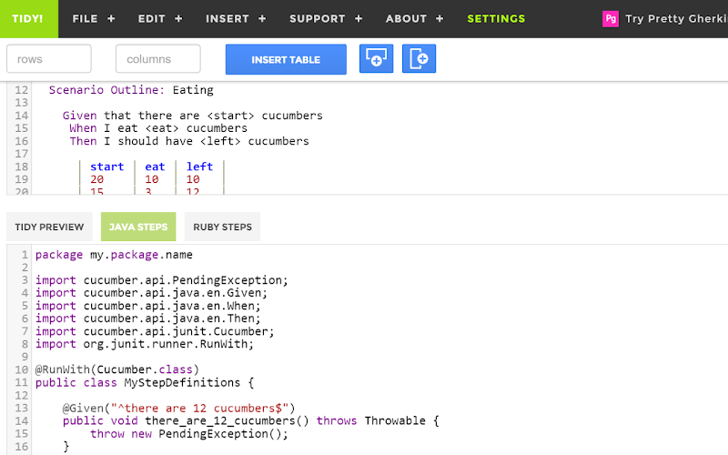Click the 'Scenario Outline:' keyword in editor
The height and width of the screenshot is (455, 728).
106,89
